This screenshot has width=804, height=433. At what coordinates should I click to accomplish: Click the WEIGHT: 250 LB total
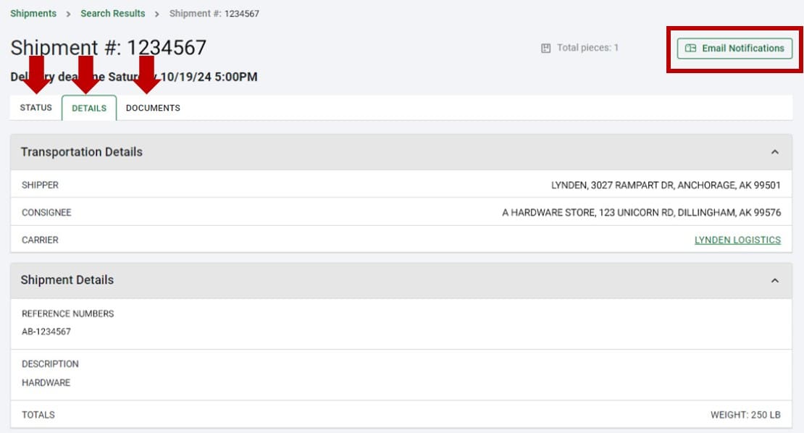[745, 415]
